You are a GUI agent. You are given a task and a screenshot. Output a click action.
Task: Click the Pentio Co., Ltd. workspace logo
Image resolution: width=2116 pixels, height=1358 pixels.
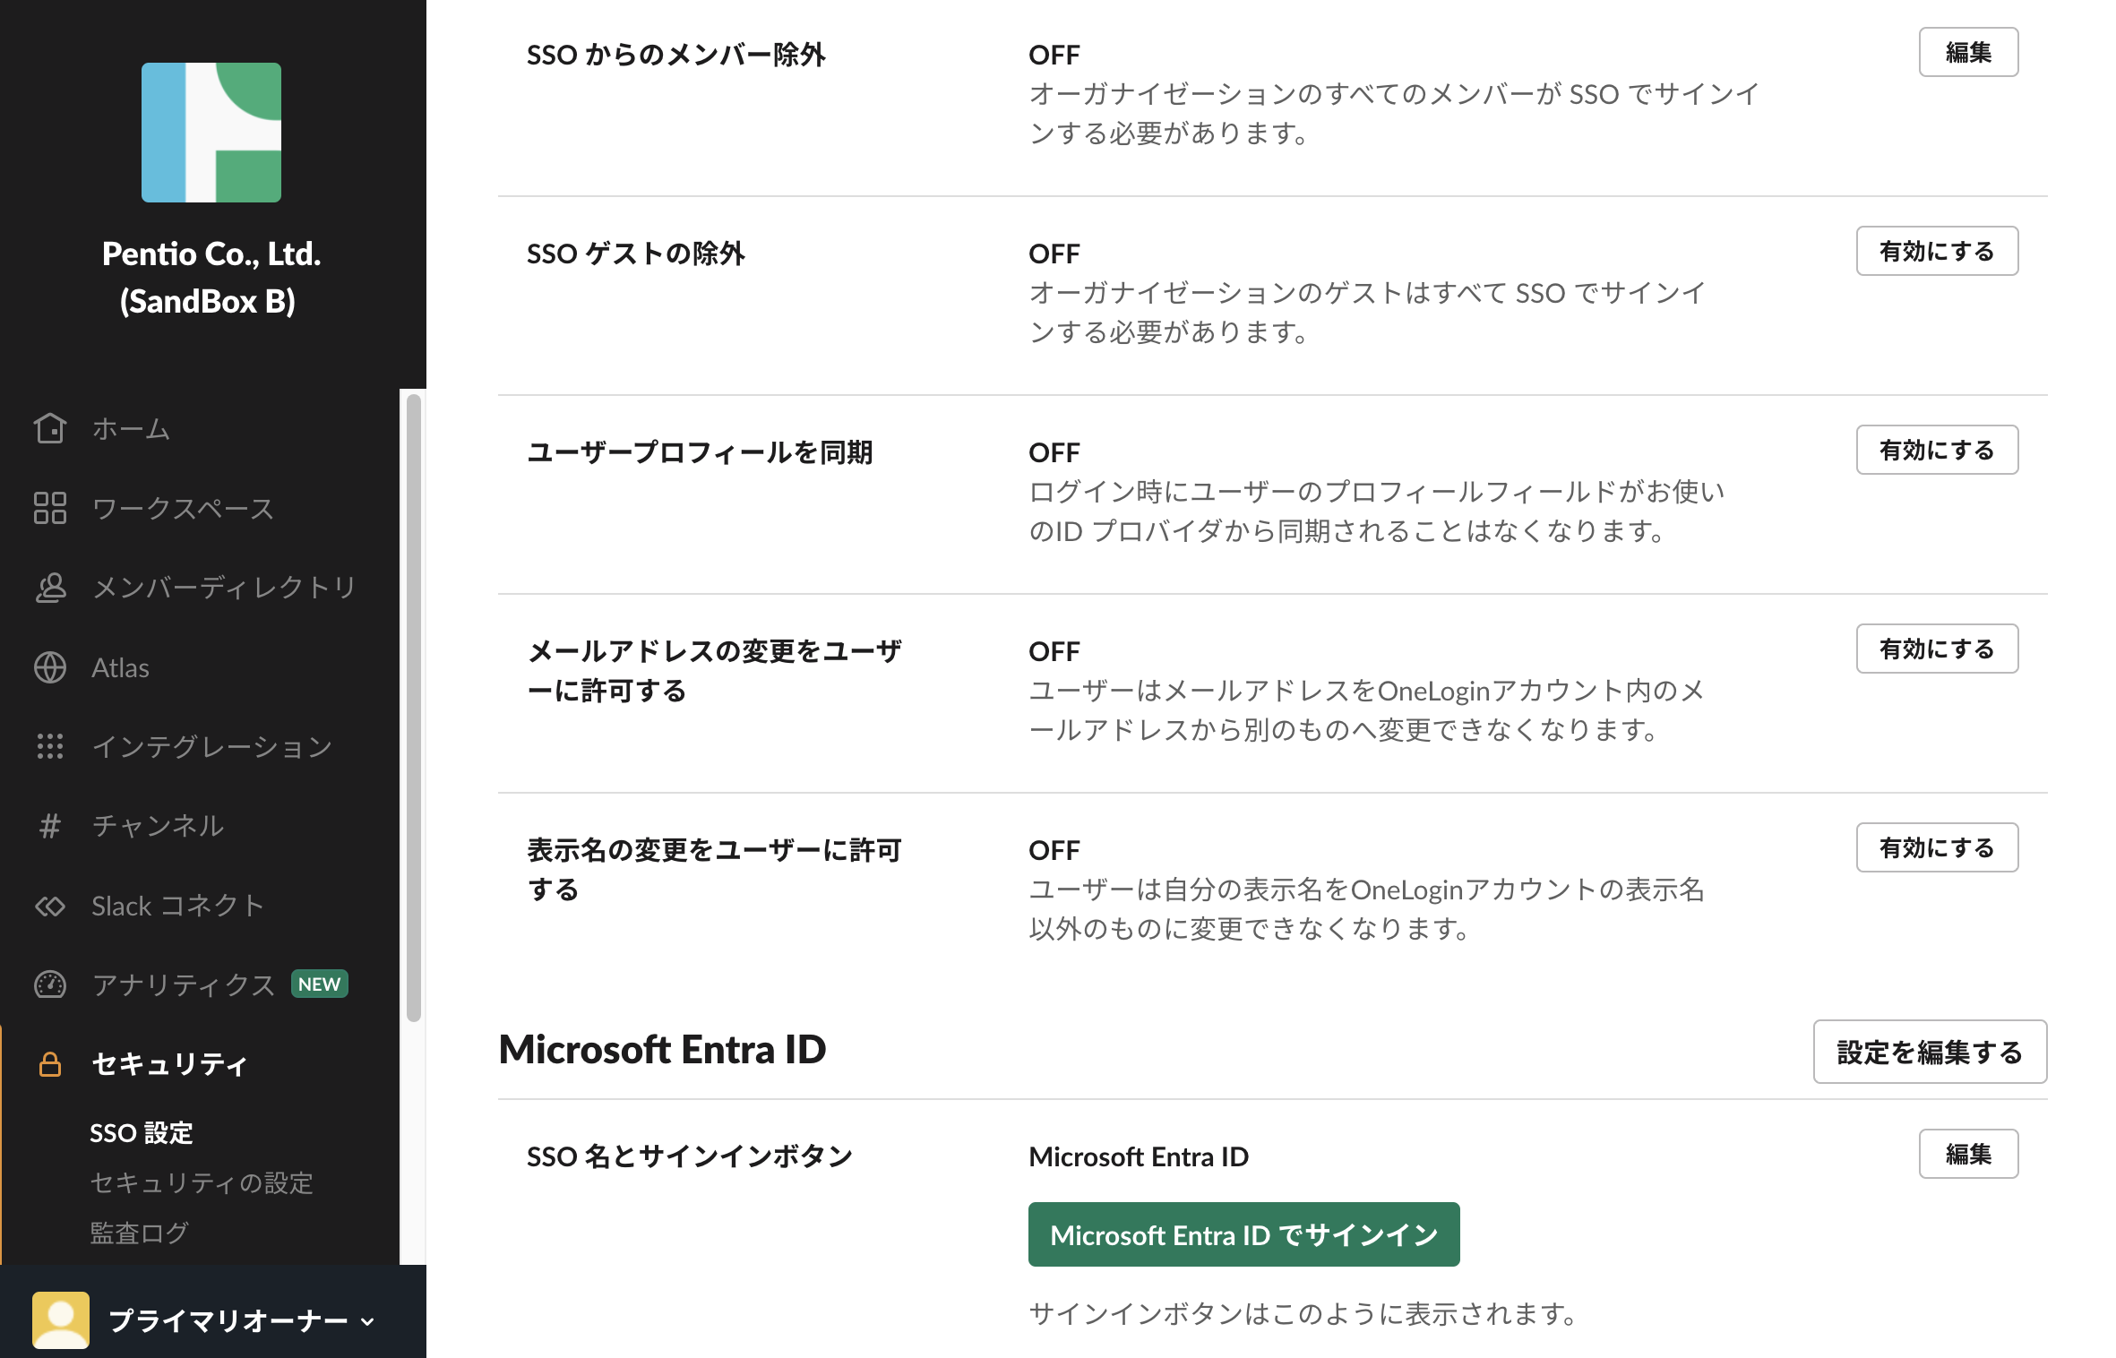point(211,133)
